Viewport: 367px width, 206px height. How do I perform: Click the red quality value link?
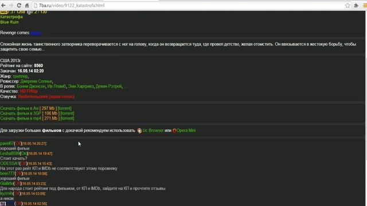[x=29, y=92]
